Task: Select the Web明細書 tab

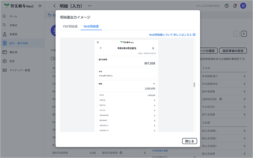Action: coord(91,26)
